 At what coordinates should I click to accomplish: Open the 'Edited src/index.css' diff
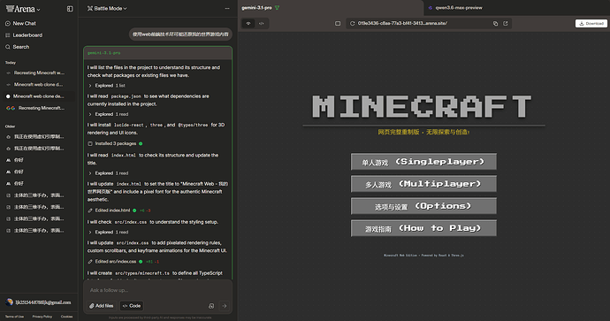coord(123,262)
